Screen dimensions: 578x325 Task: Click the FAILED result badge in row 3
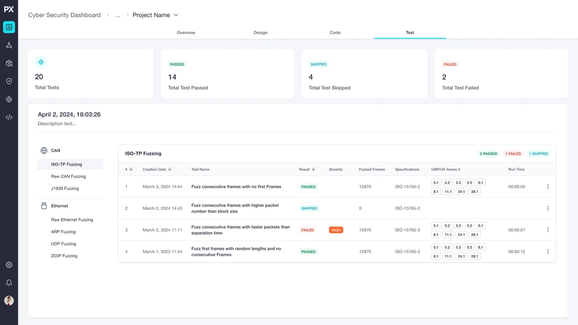pyautogui.click(x=307, y=230)
